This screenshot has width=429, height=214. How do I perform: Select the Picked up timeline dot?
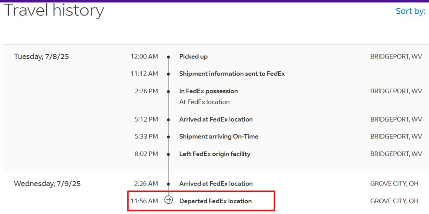pyautogui.click(x=169, y=57)
